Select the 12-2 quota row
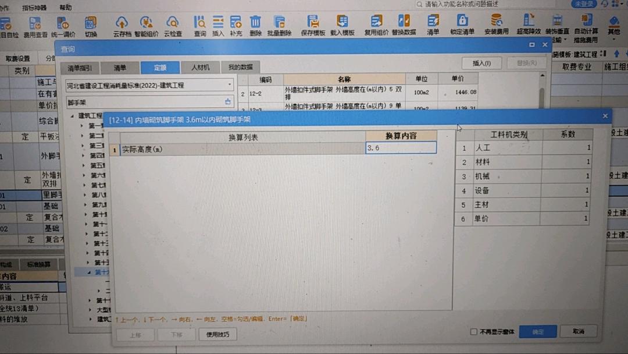This screenshot has height=354, width=628. tap(358, 93)
